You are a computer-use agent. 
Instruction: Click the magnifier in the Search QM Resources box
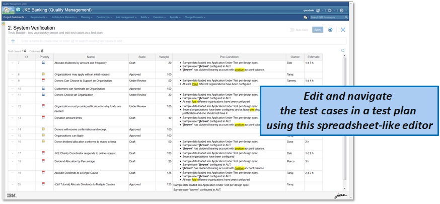[x=346, y=18]
